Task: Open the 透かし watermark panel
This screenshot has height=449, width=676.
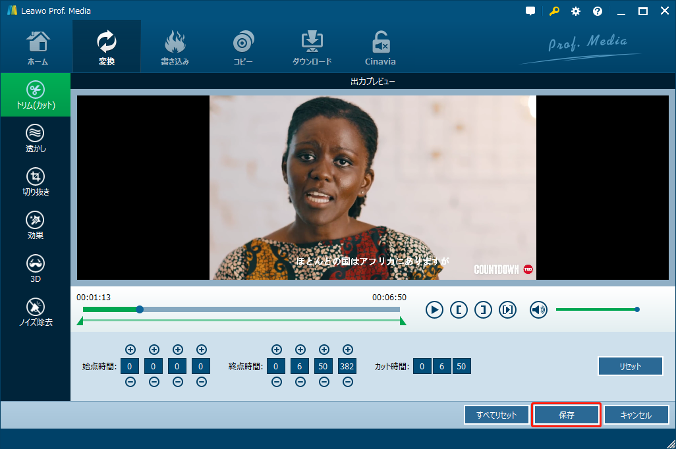Action: click(35, 139)
